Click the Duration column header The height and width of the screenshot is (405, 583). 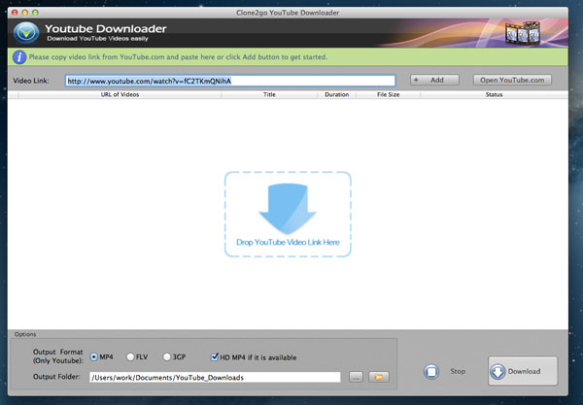coord(337,95)
